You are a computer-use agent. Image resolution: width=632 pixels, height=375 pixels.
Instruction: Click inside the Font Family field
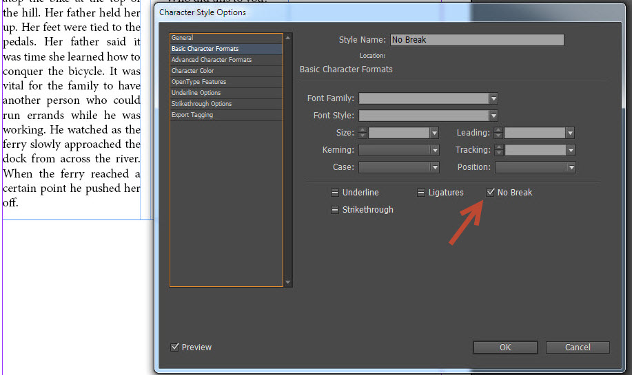[x=424, y=98]
